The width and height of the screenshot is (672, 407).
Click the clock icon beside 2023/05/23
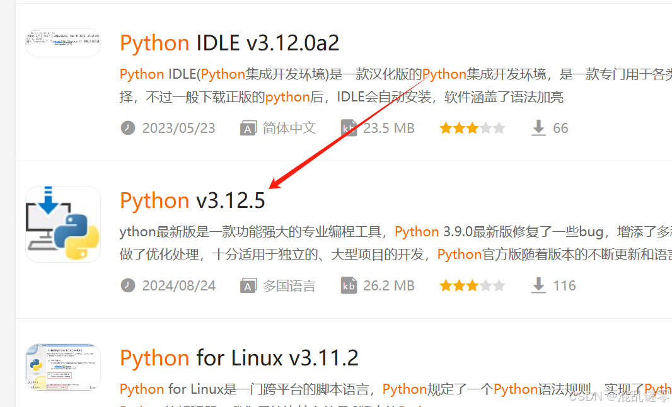tap(128, 128)
